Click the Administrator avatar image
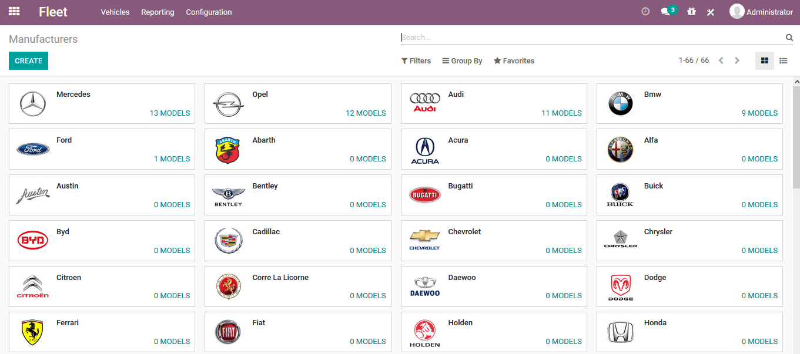 (737, 12)
